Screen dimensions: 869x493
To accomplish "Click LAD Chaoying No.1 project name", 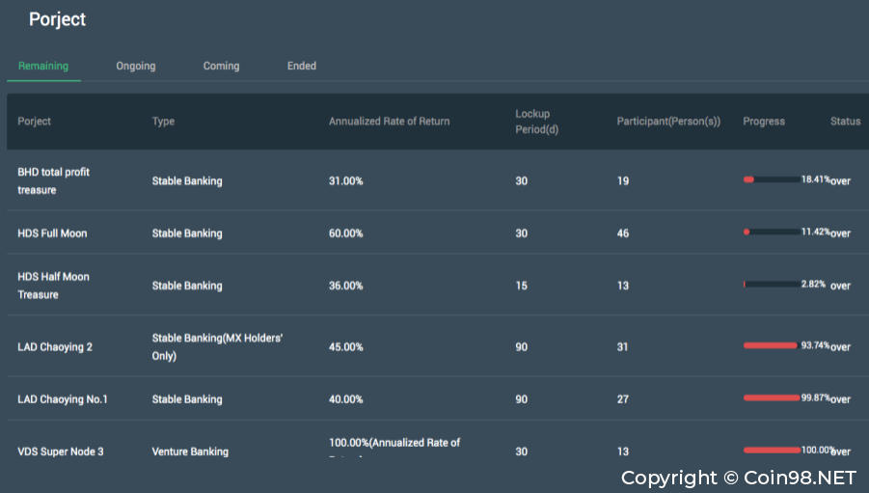I will tap(63, 399).
